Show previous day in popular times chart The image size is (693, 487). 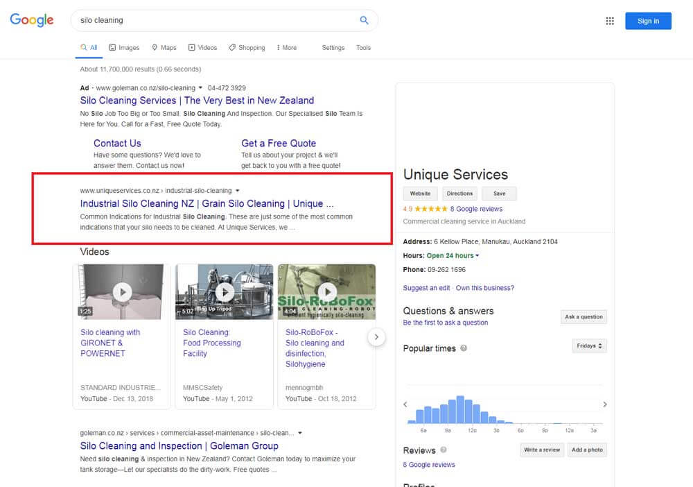pyautogui.click(x=406, y=404)
